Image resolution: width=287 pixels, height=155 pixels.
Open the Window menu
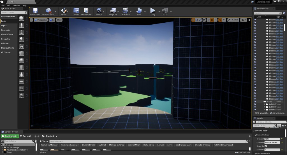coord(17,5)
